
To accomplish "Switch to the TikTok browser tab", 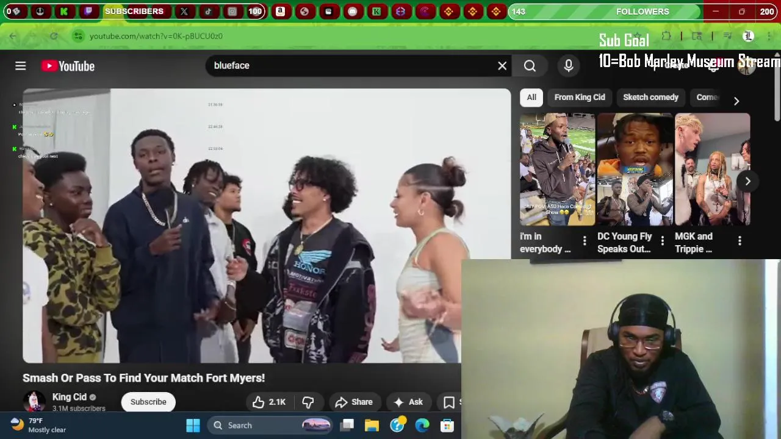I will click(x=208, y=11).
